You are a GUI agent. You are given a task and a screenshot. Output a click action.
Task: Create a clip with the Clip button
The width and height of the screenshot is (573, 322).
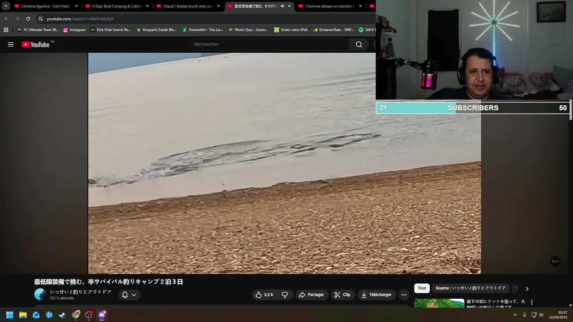[343, 295]
